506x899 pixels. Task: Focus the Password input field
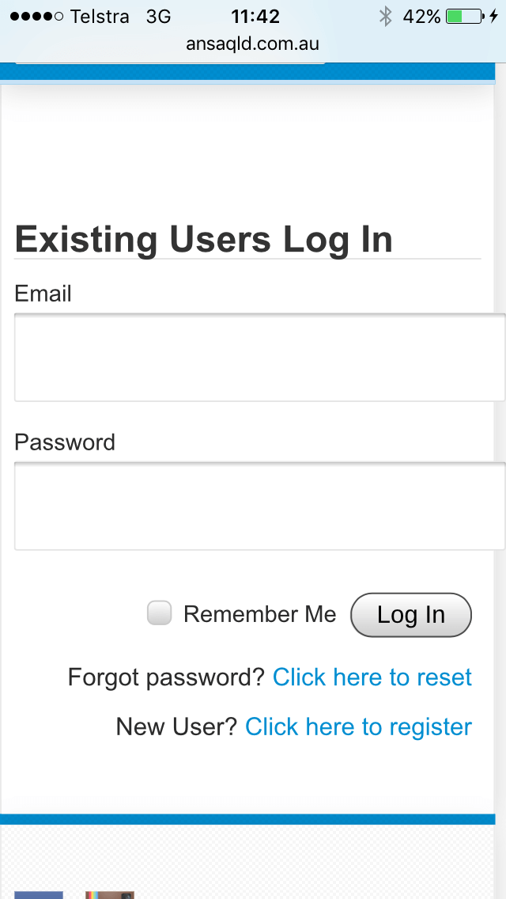click(259, 506)
